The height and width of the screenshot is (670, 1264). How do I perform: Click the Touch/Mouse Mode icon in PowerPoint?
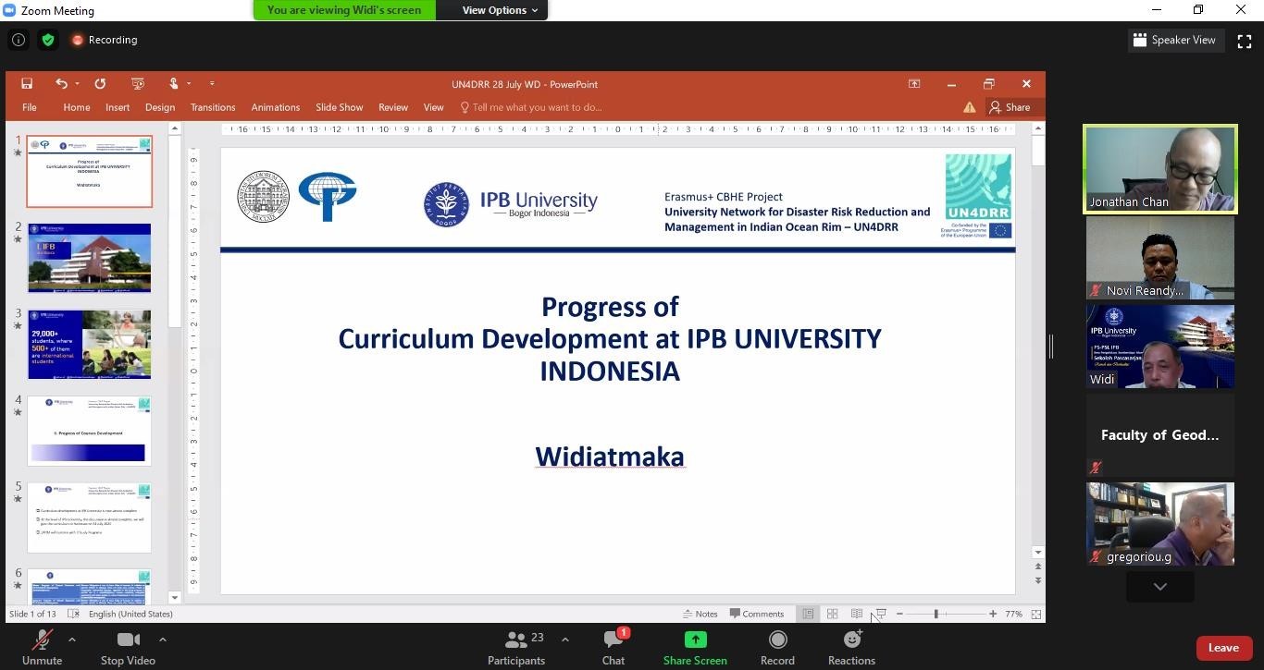tap(173, 84)
